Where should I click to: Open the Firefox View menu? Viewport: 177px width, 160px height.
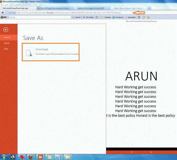pyautogui.click(x=12, y=5)
